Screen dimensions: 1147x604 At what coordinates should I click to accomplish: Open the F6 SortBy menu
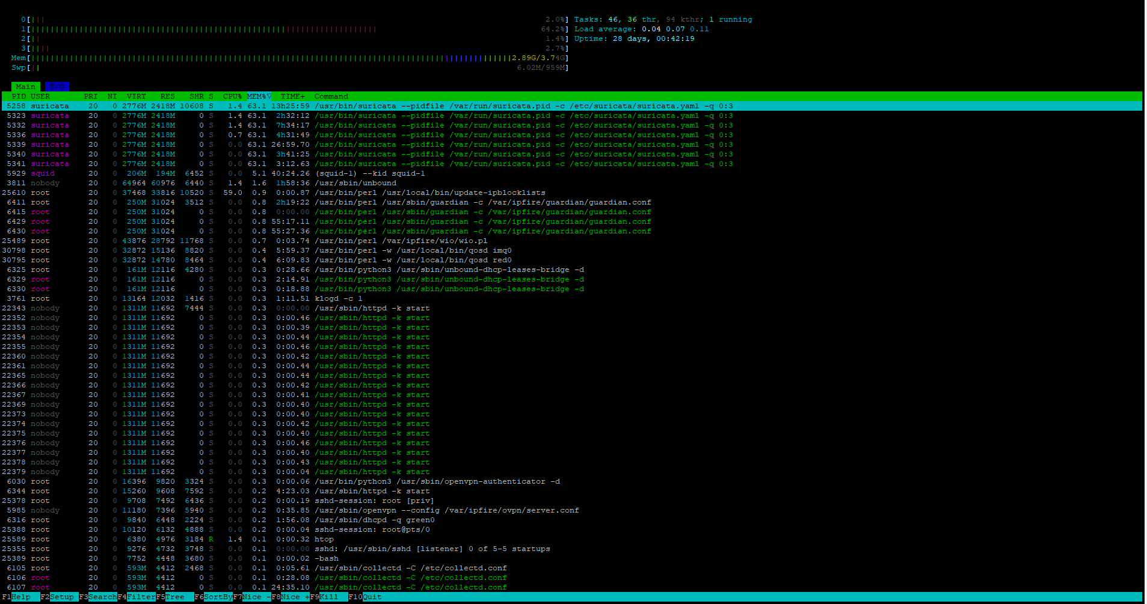[214, 597]
